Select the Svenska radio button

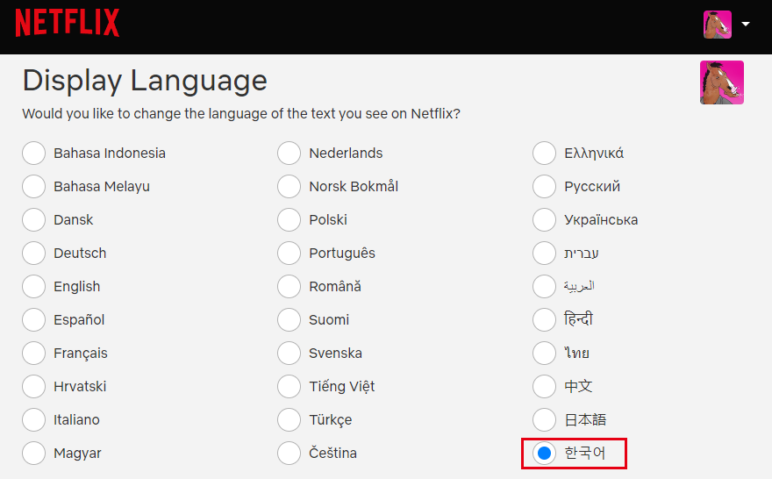[289, 353]
